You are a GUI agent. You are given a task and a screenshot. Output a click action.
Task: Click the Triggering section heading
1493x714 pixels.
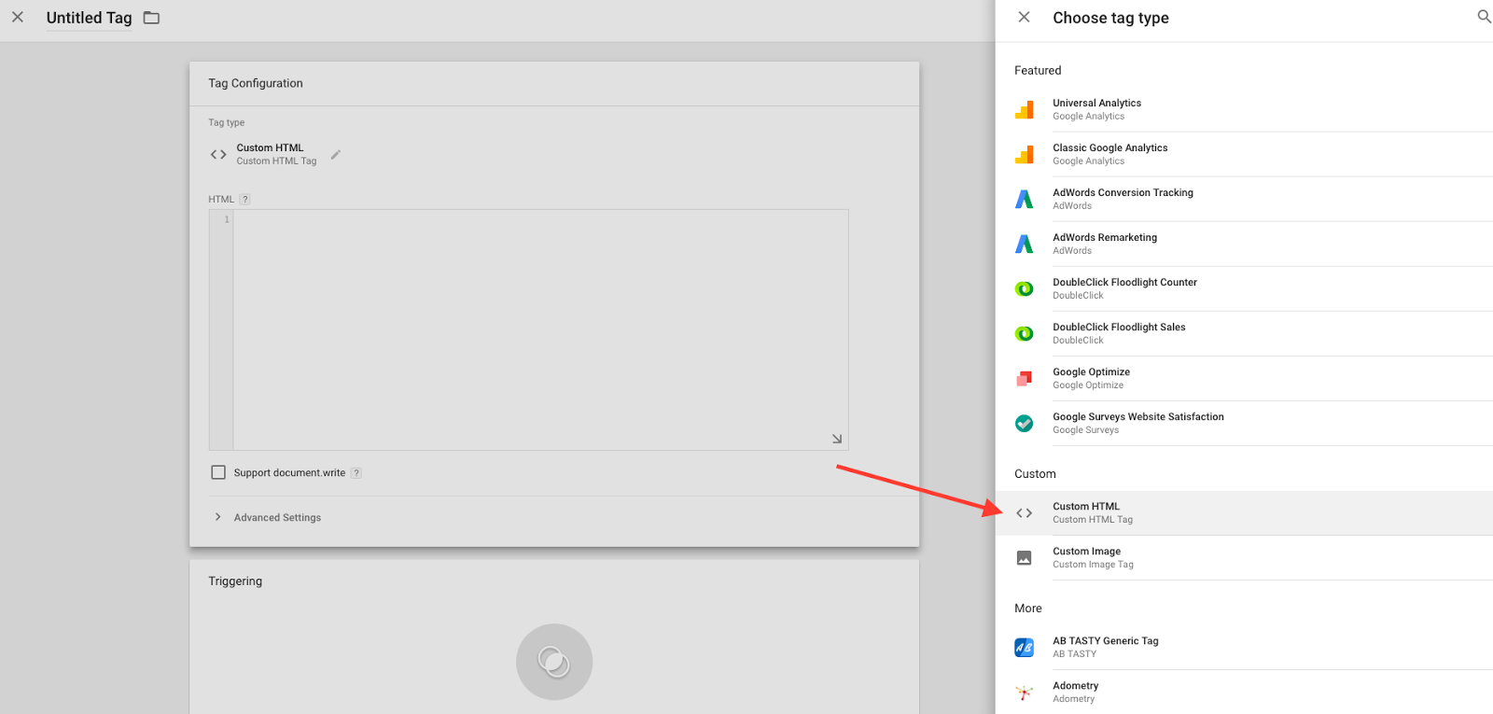point(235,581)
